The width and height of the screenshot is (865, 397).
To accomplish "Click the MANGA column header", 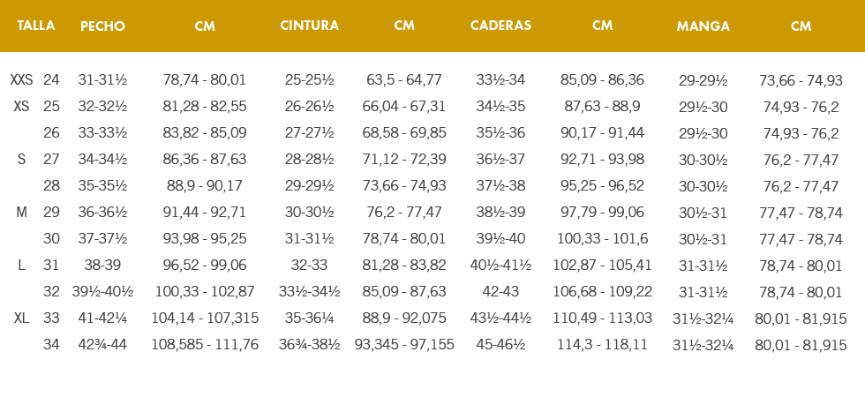I will coord(703,26).
